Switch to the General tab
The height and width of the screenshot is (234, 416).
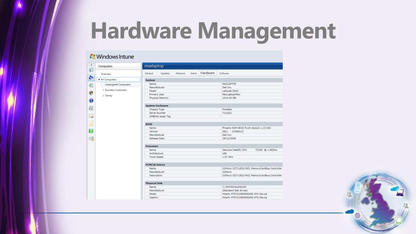coord(149,74)
